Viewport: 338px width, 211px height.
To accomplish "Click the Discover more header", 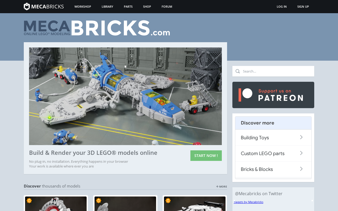I will tap(273, 123).
